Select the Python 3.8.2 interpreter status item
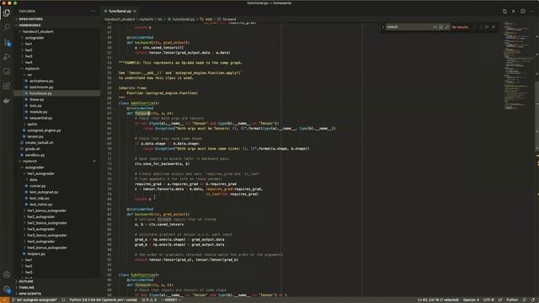This screenshot has width=539, height=303. pyautogui.click(x=103, y=300)
